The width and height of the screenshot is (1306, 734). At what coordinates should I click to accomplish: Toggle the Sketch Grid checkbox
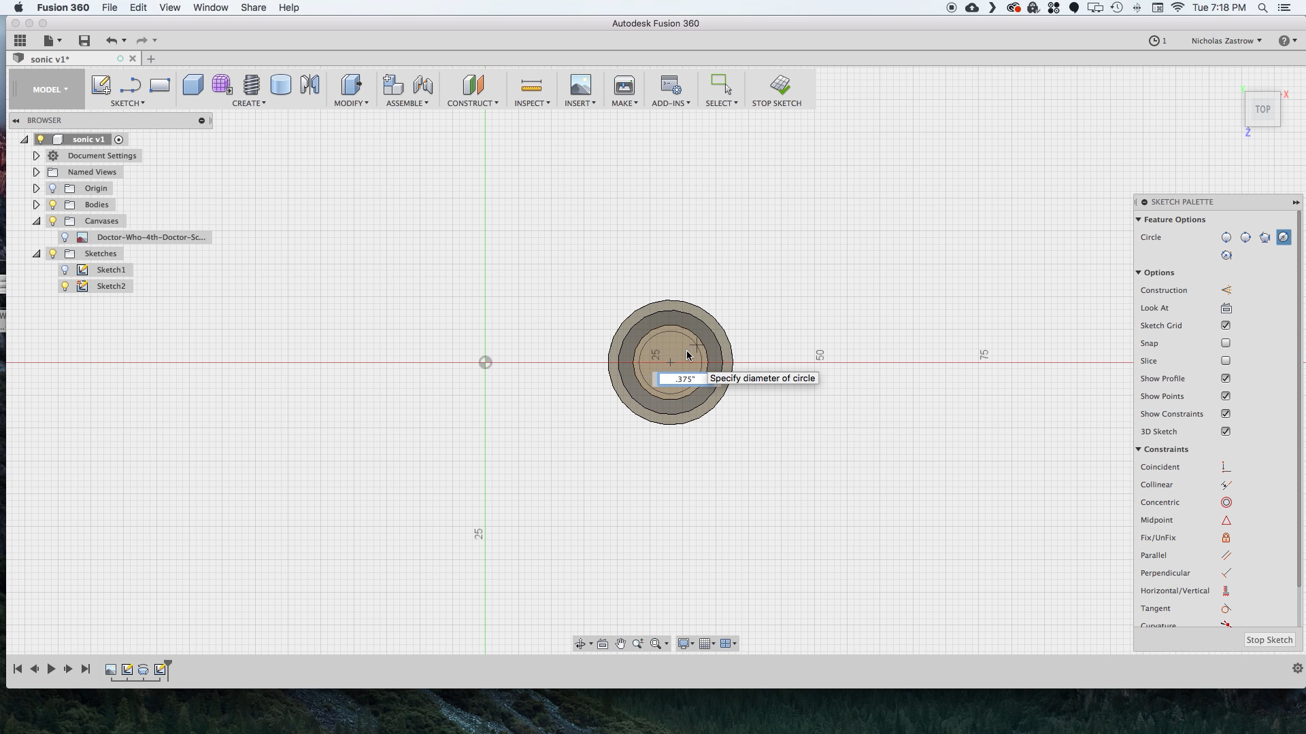tap(1226, 326)
